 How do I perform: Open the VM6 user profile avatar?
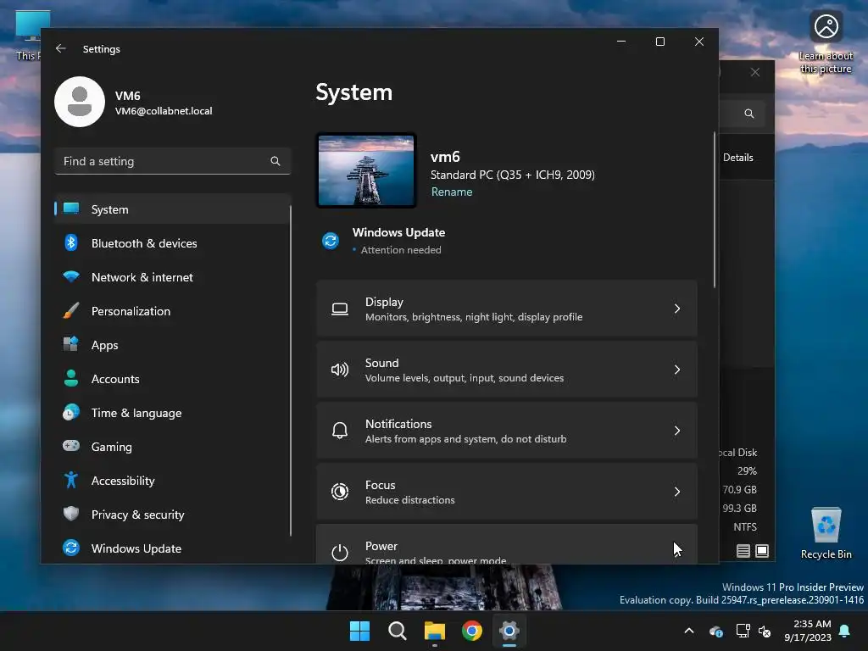point(80,102)
